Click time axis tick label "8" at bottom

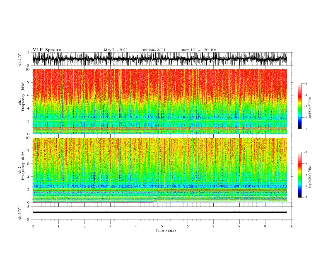click(239, 226)
